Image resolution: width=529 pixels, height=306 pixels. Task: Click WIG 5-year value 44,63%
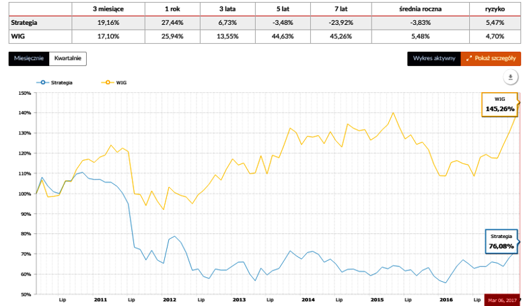point(283,36)
